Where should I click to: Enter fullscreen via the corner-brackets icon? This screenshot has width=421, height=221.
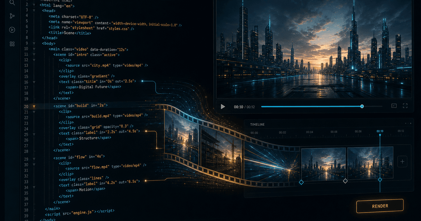[x=405, y=106]
